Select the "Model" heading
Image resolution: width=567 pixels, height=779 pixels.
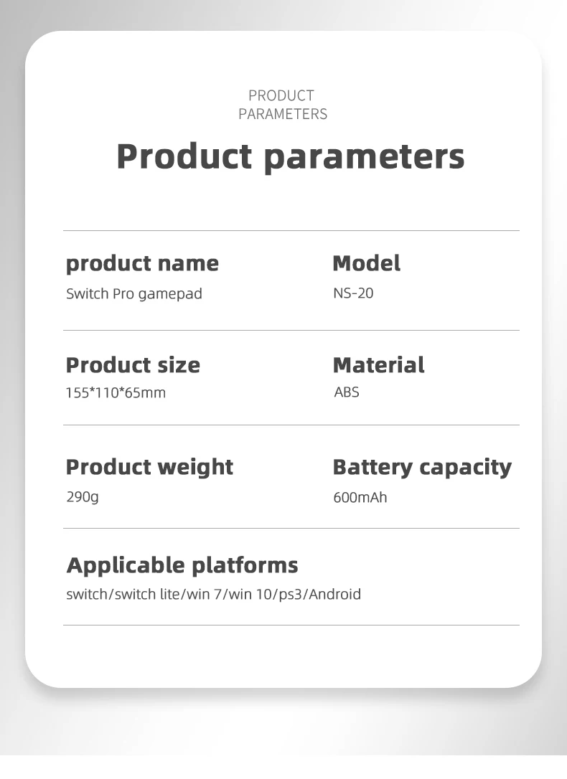(366, 263)
